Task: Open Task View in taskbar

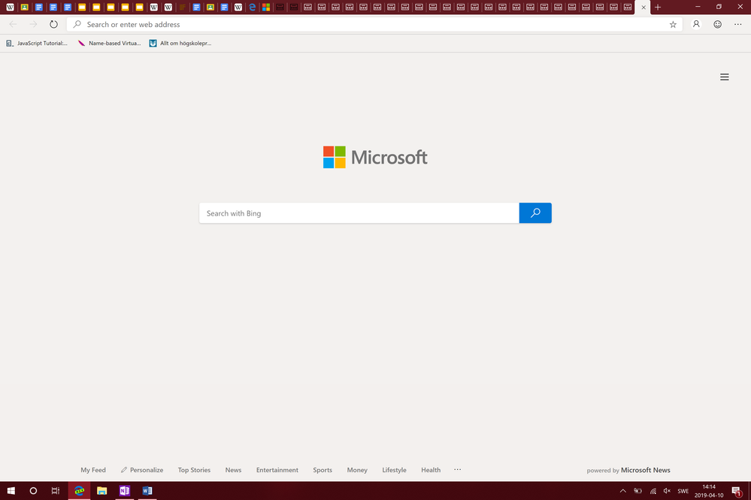Action: pyautogui.click(x=56, y=490)
